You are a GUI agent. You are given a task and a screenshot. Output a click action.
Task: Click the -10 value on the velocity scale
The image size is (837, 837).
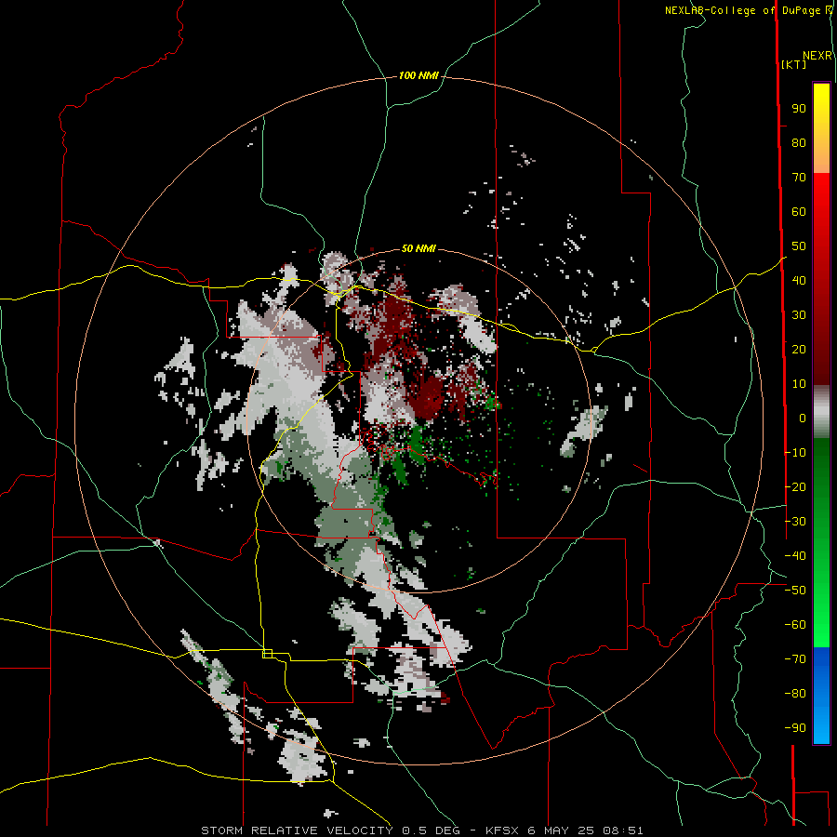coord(795,453)
